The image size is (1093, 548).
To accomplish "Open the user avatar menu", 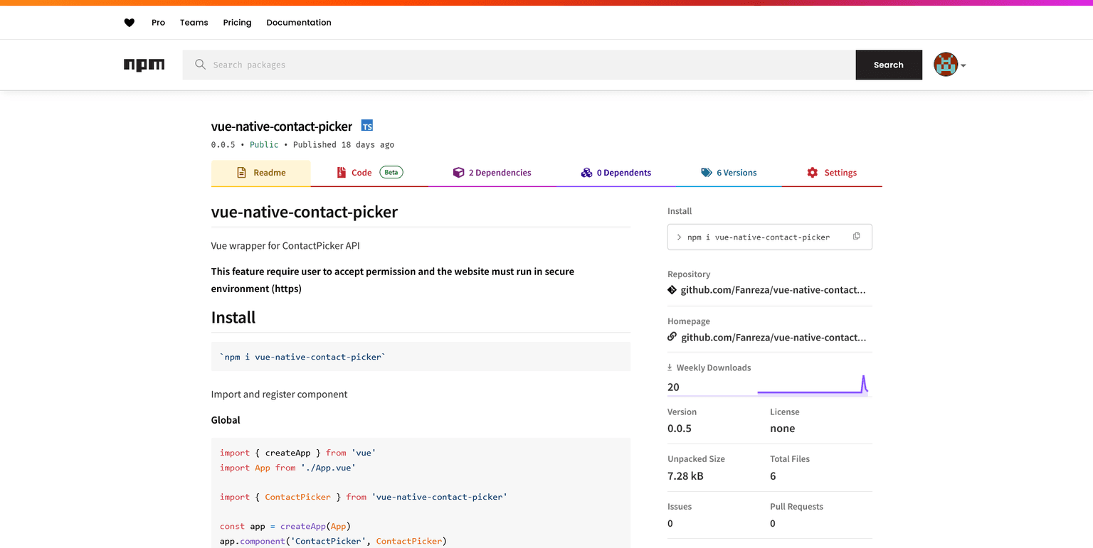I will [947, 64].
